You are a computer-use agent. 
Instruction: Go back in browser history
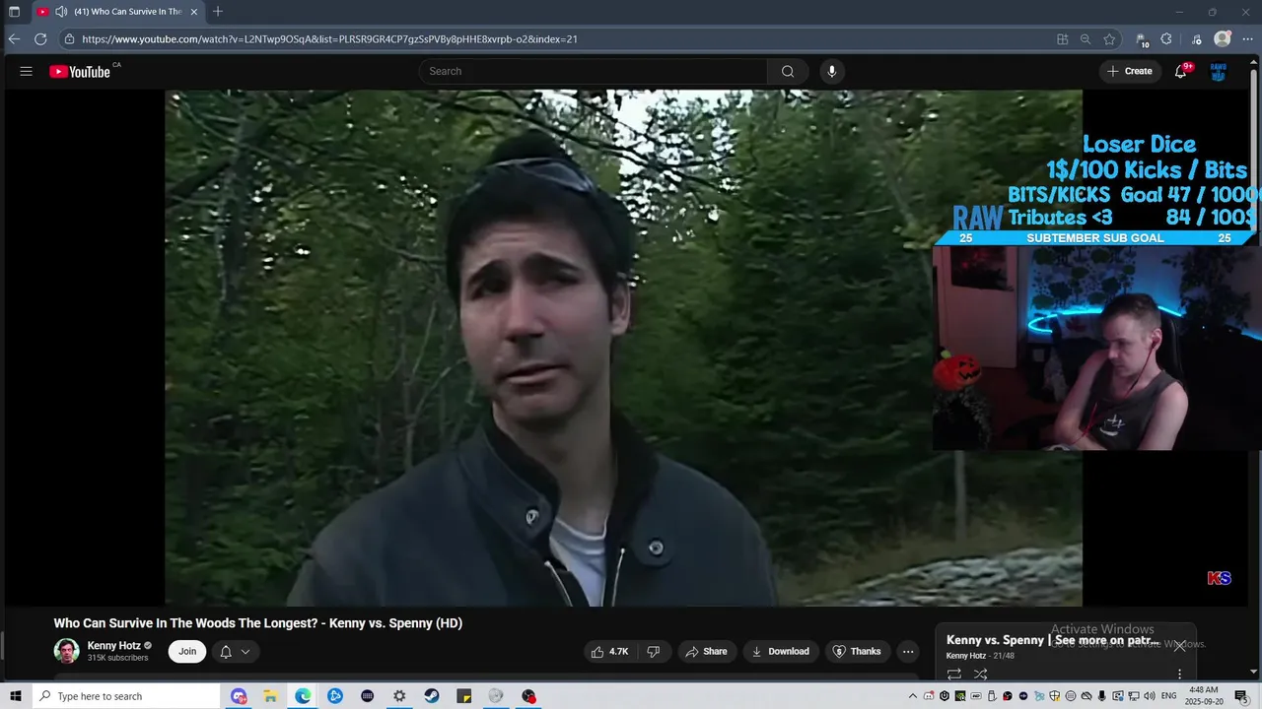point(14,39)
